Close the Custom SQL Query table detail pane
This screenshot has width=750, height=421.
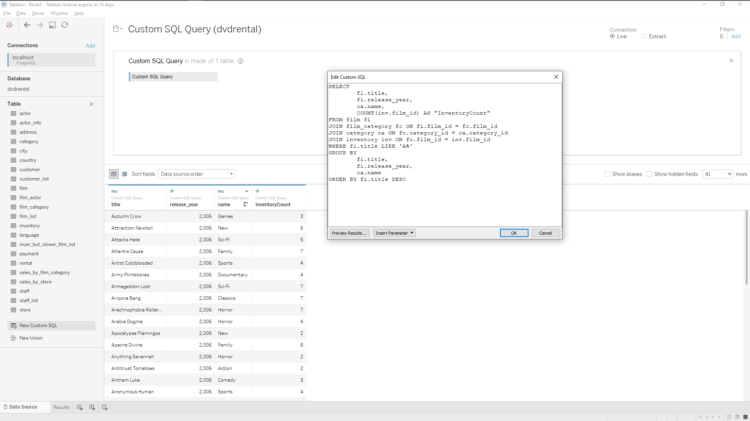click(731, 60)
